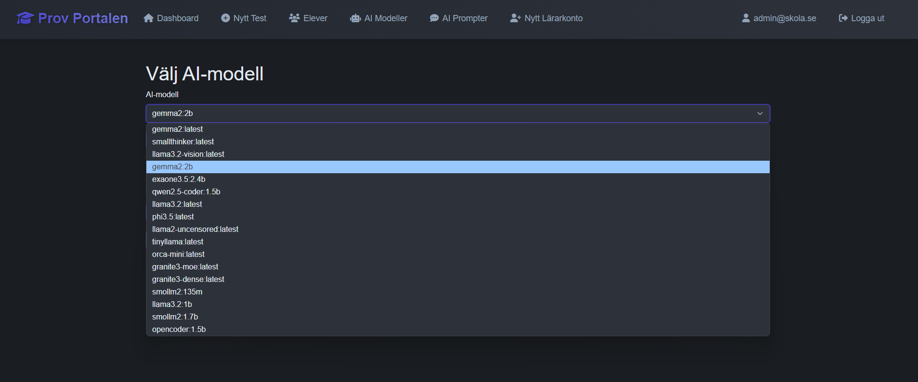
Task: Navigate to Elever
Action: (x=308, y=18)
